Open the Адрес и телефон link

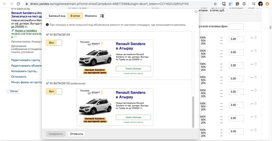pyautogui.click(x=26, y=31)
